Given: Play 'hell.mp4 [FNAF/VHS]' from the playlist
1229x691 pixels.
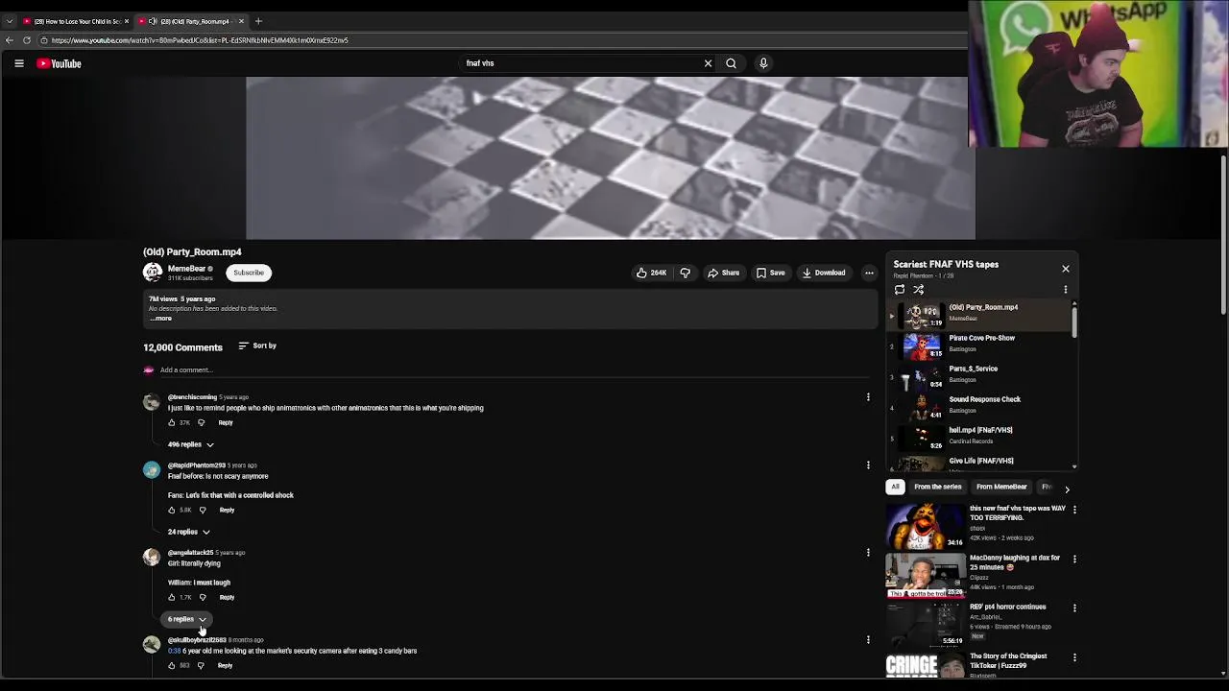Looking at the screenshot, I should (979, 437).
